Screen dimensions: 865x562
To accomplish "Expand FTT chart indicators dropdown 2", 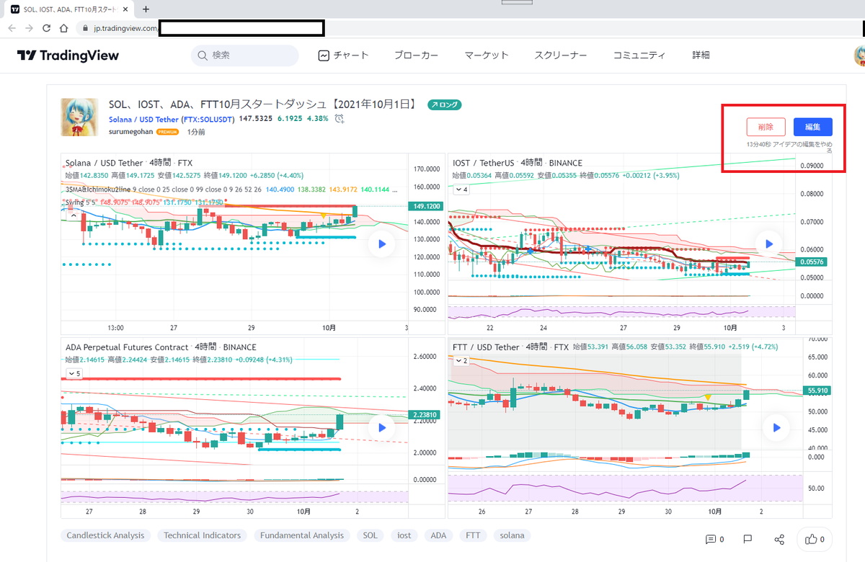I will pos(461,360).
